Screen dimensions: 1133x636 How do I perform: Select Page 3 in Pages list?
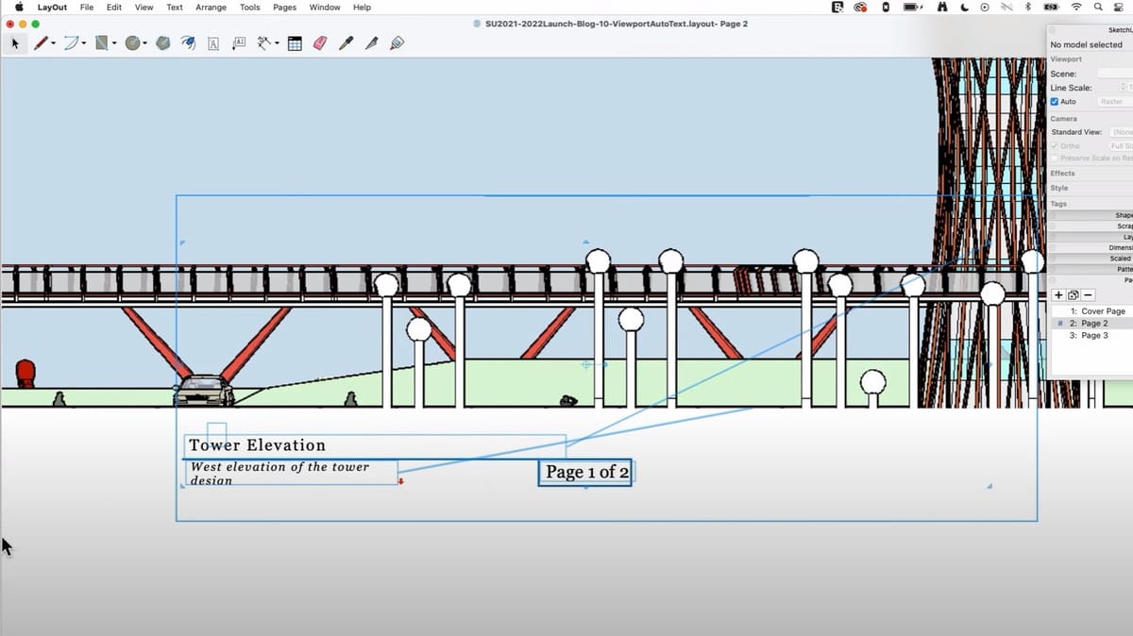click(1093, 335)
